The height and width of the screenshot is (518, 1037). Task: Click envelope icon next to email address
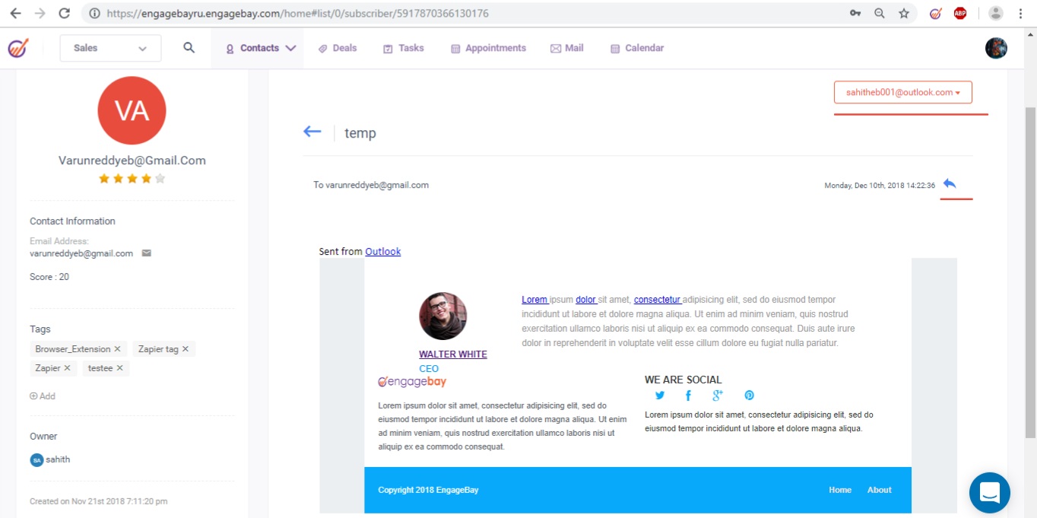click(x=147, y=253)
